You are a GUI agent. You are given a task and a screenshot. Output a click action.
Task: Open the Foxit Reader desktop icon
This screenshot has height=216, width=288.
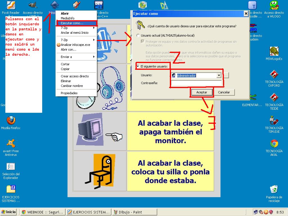click(x=11, y=5)
